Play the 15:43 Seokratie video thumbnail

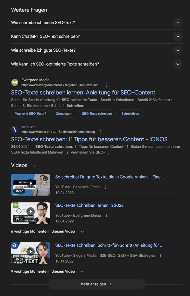click(31, 185)
